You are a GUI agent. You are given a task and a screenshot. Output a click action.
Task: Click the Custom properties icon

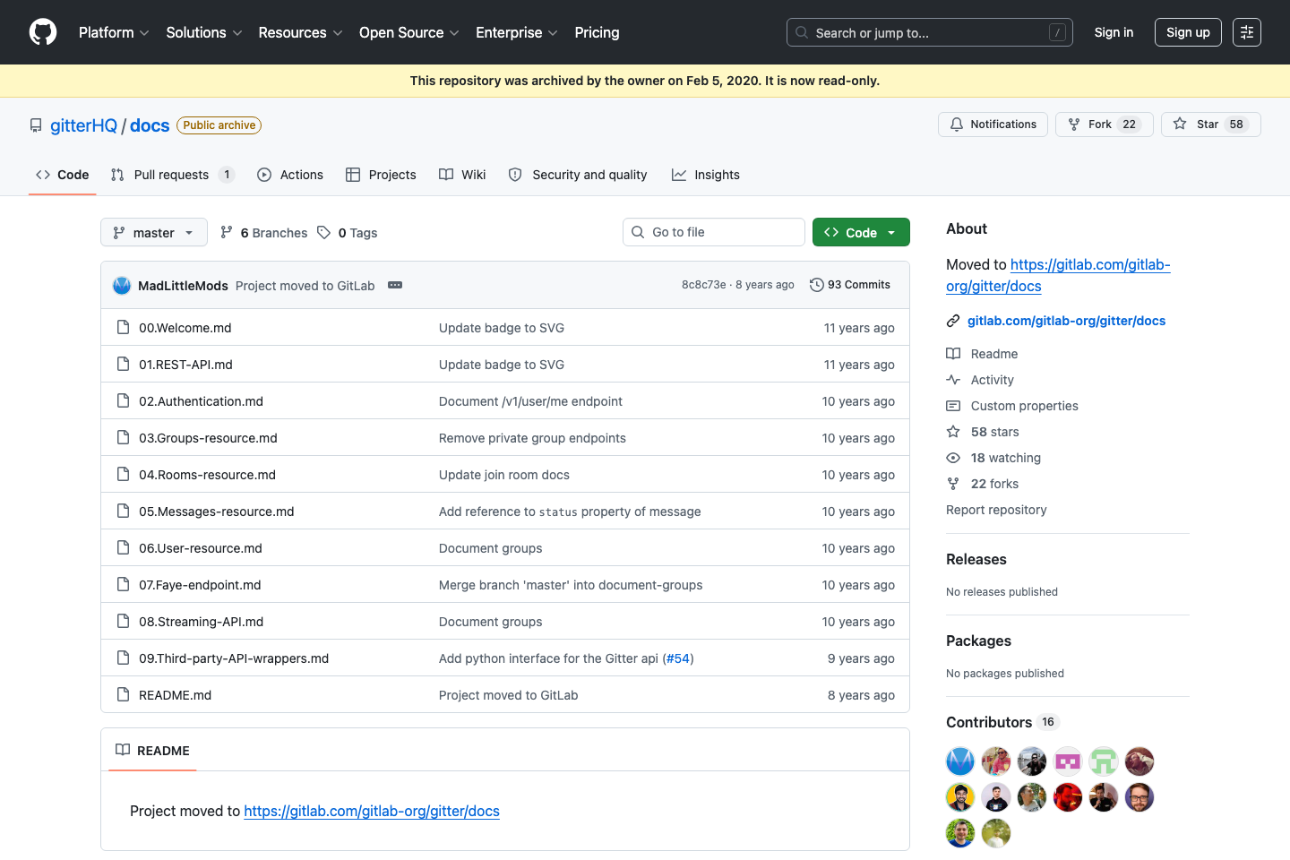953,406
